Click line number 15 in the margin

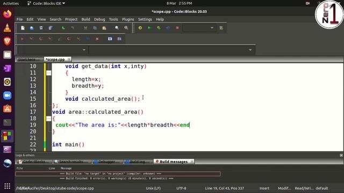click(33, 99)
